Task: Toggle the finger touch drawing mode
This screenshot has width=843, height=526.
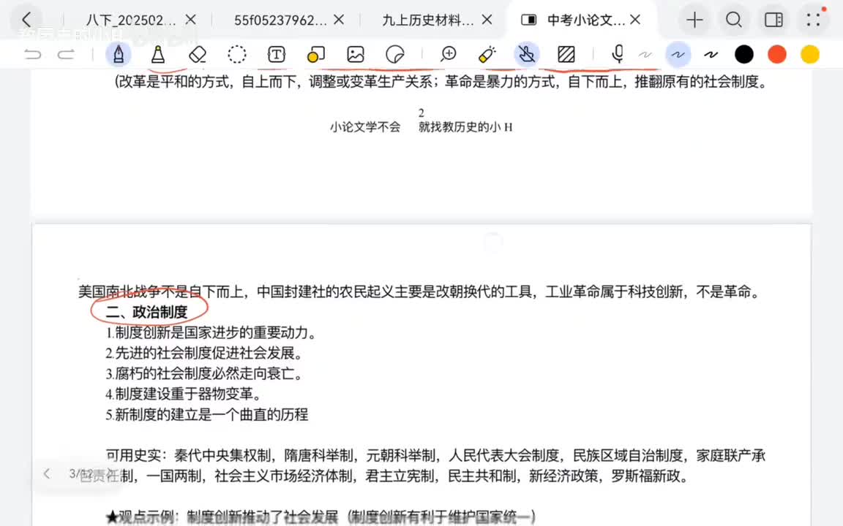Action: pos(527,54)
